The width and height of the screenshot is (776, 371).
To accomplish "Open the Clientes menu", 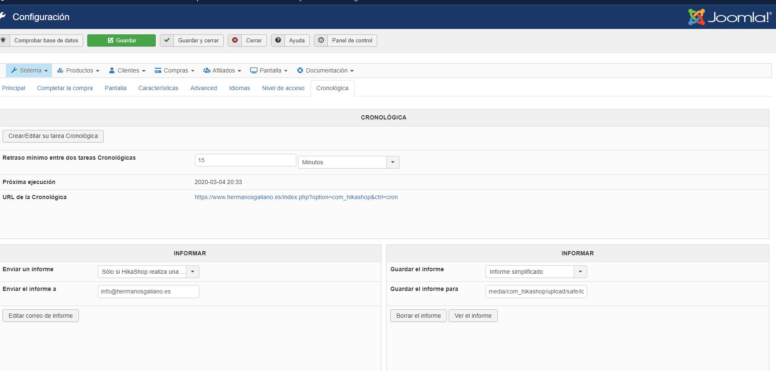I will point(127,70).
